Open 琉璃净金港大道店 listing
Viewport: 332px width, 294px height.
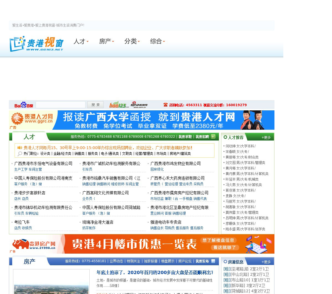(98, 222)
